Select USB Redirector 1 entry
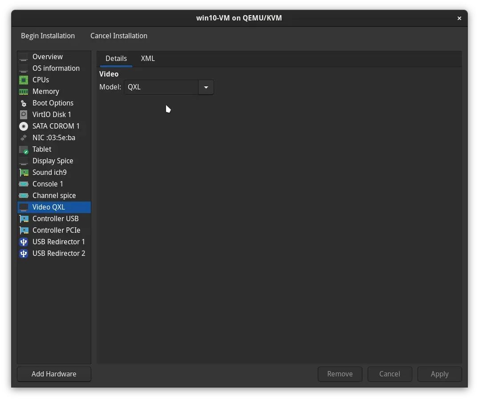This screenshot has width=479, height=400. click(x=54, y=242)
